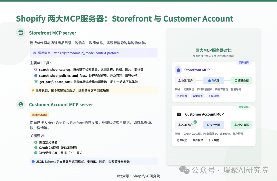277x181 pixels.
Task: Click the Customer Account MCP server heading
Action: (x=61, y=105)
